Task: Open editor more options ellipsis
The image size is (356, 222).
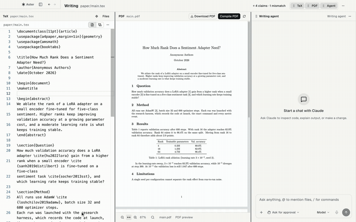Action: (108, 25)
